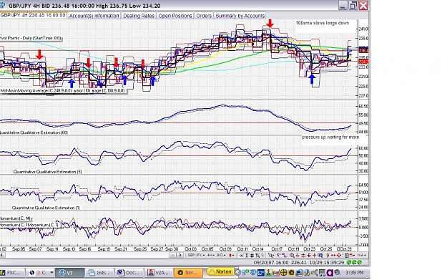Click the red four-way target icon
The image size is (447, 280).
(x=339, y=255)
